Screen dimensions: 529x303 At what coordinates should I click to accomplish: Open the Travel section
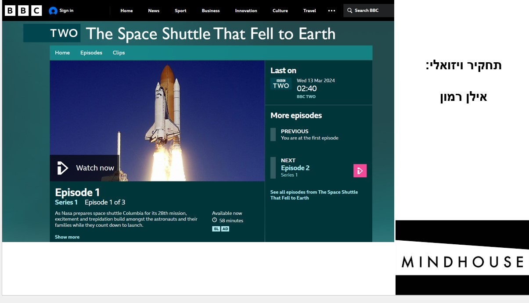click(x=309, y=11)
